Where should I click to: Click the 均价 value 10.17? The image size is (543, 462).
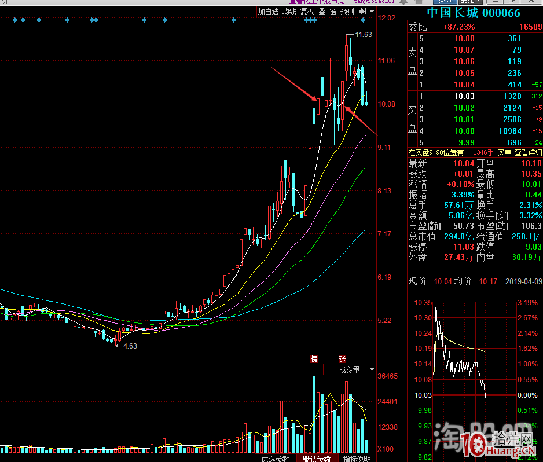click(x=488, y=281)
